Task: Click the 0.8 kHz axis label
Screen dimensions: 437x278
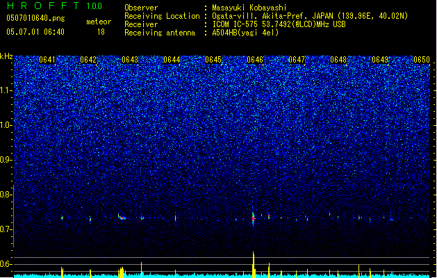Action: 6,195
